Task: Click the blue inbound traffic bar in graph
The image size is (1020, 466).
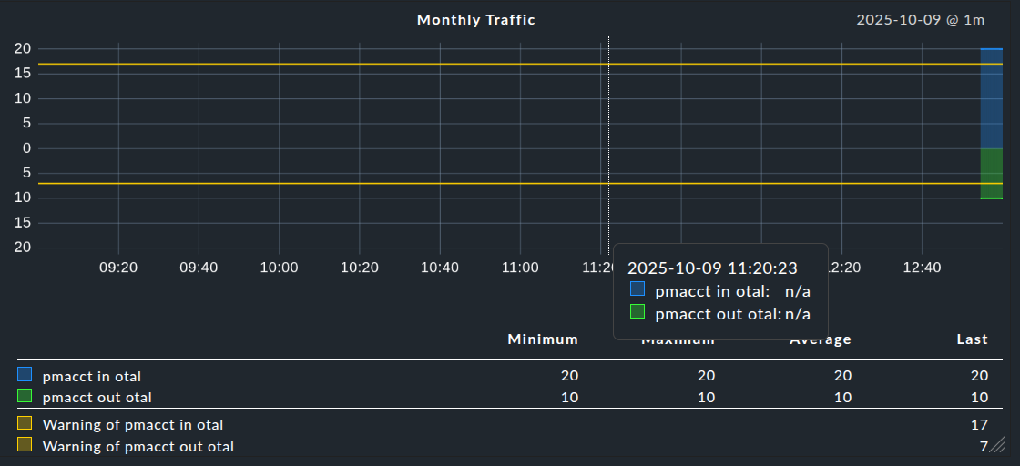Action: 991,98
